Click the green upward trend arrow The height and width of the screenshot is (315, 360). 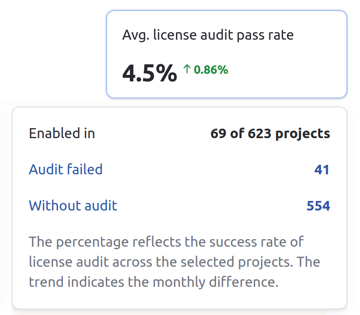click(x=187, y=70)
